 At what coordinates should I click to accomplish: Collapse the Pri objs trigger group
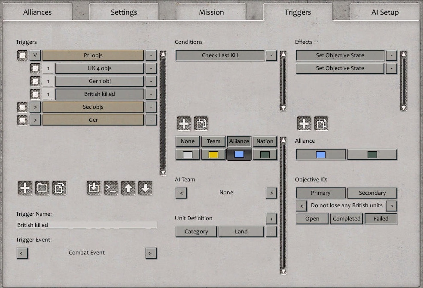pos(34,55)
